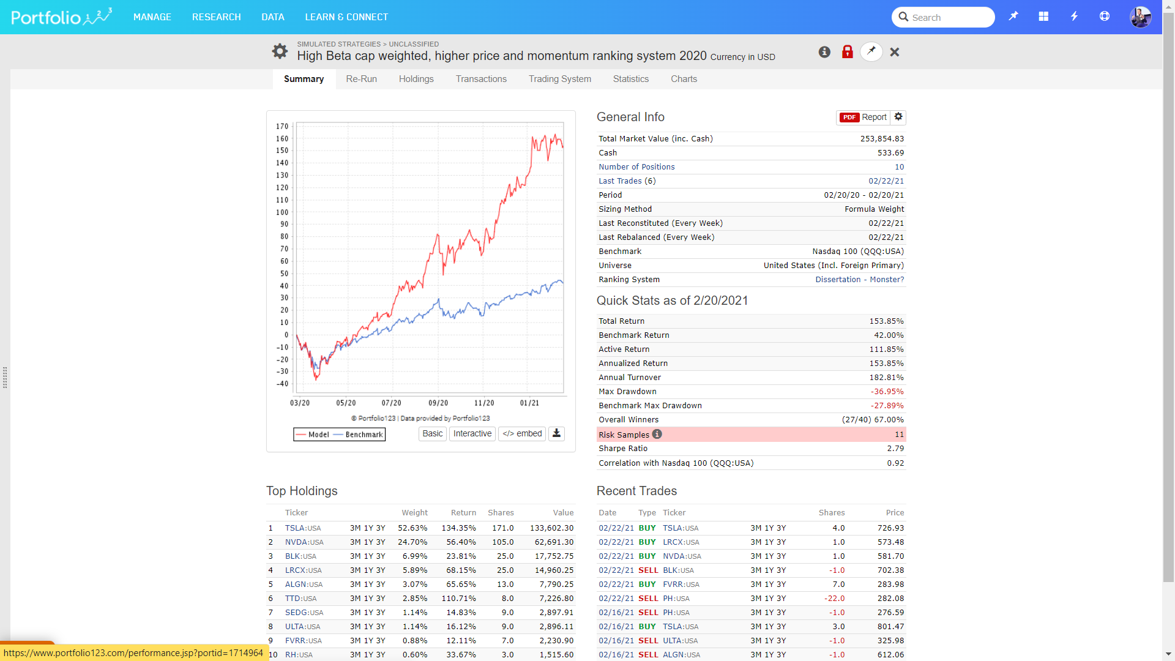Viewport: 1175px width, 661px height.
Task: Click the Risk Samples info icon
Action: pyautogui.click(x=657, y=434)
